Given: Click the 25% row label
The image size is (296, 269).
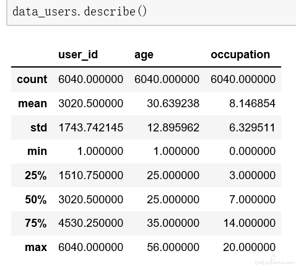Looking at the screenshot, I should coord(36,175).
